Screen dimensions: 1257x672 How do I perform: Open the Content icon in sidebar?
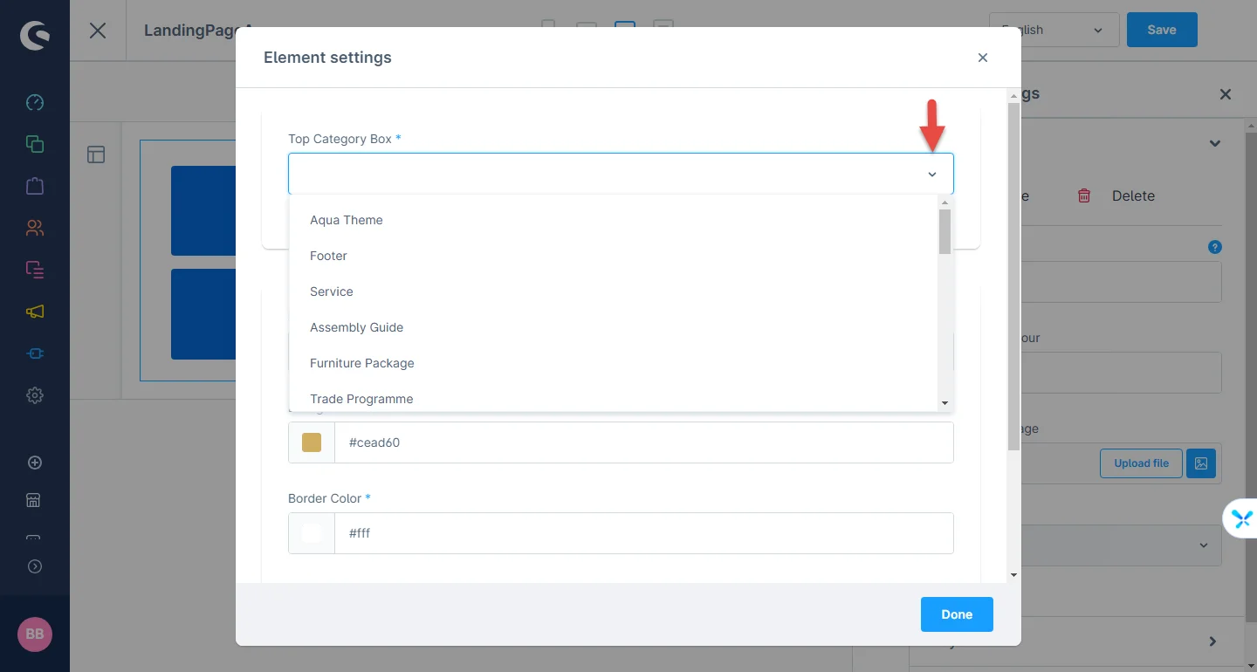(x=35, y=270)
